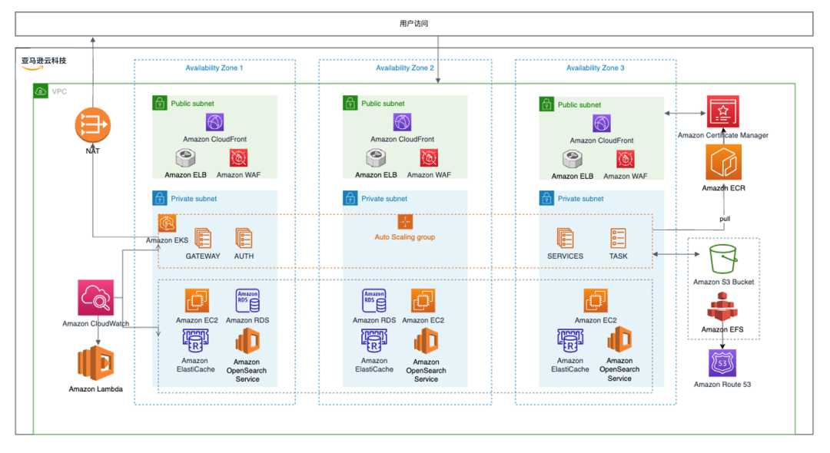Image resolution: width=830 pixels, height=453 pixels.
Task: Click the Availability Zone 2 label
Action: (x=405, y=68)
